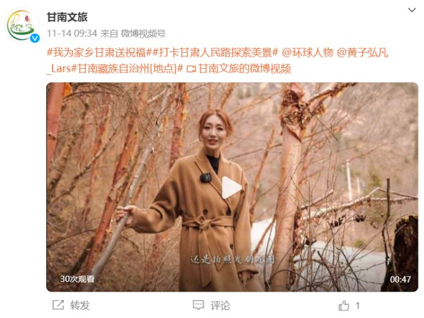Open 甘南文旅的微博视频 video link
Screen dimensions: 424x318
245,69
